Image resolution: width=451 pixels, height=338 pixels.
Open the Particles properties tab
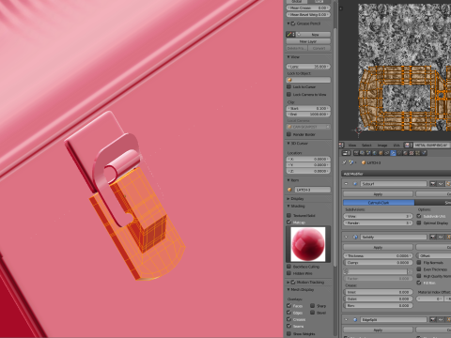pyautogui.click(x=417, y=153)
